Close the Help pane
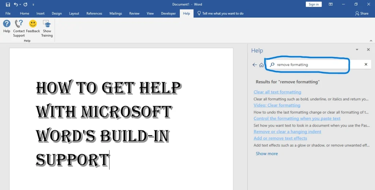The image size is (375, 190). 368,50
